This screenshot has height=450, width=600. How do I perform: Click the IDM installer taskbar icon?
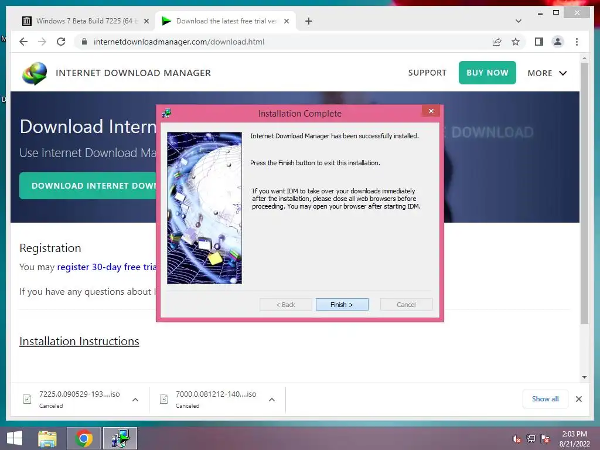120,438
